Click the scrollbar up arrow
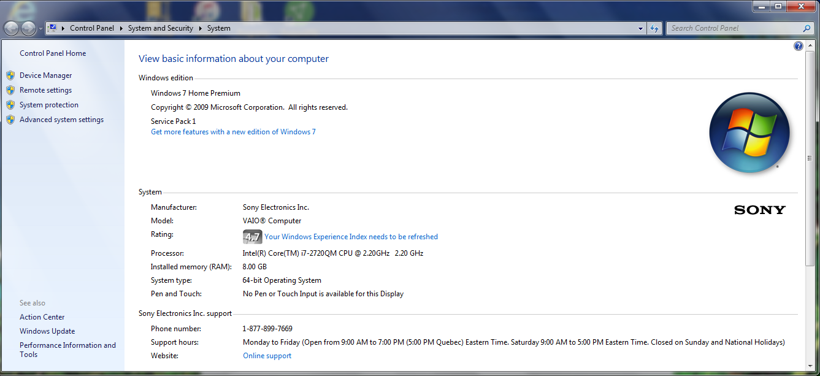 [x=811, y=45]
